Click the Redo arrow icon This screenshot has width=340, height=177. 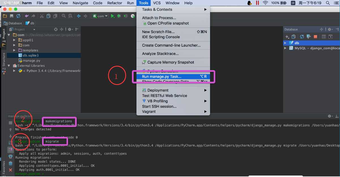(33, 16)
